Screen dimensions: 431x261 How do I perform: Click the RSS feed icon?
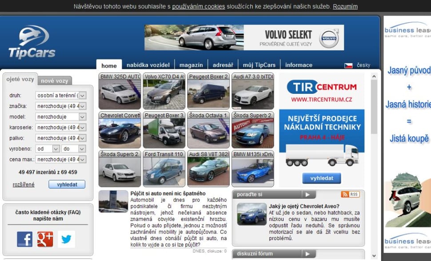pyautogui.click(x=350, y=194)
